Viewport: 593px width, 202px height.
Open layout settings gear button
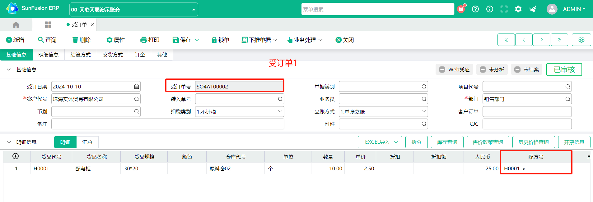point(581,40)
